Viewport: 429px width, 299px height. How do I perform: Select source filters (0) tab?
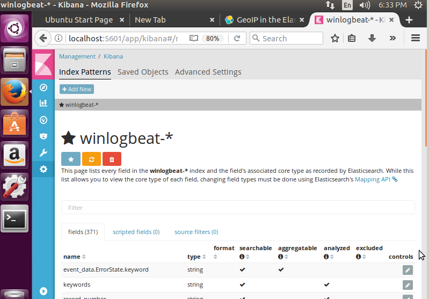pos(196,232)
